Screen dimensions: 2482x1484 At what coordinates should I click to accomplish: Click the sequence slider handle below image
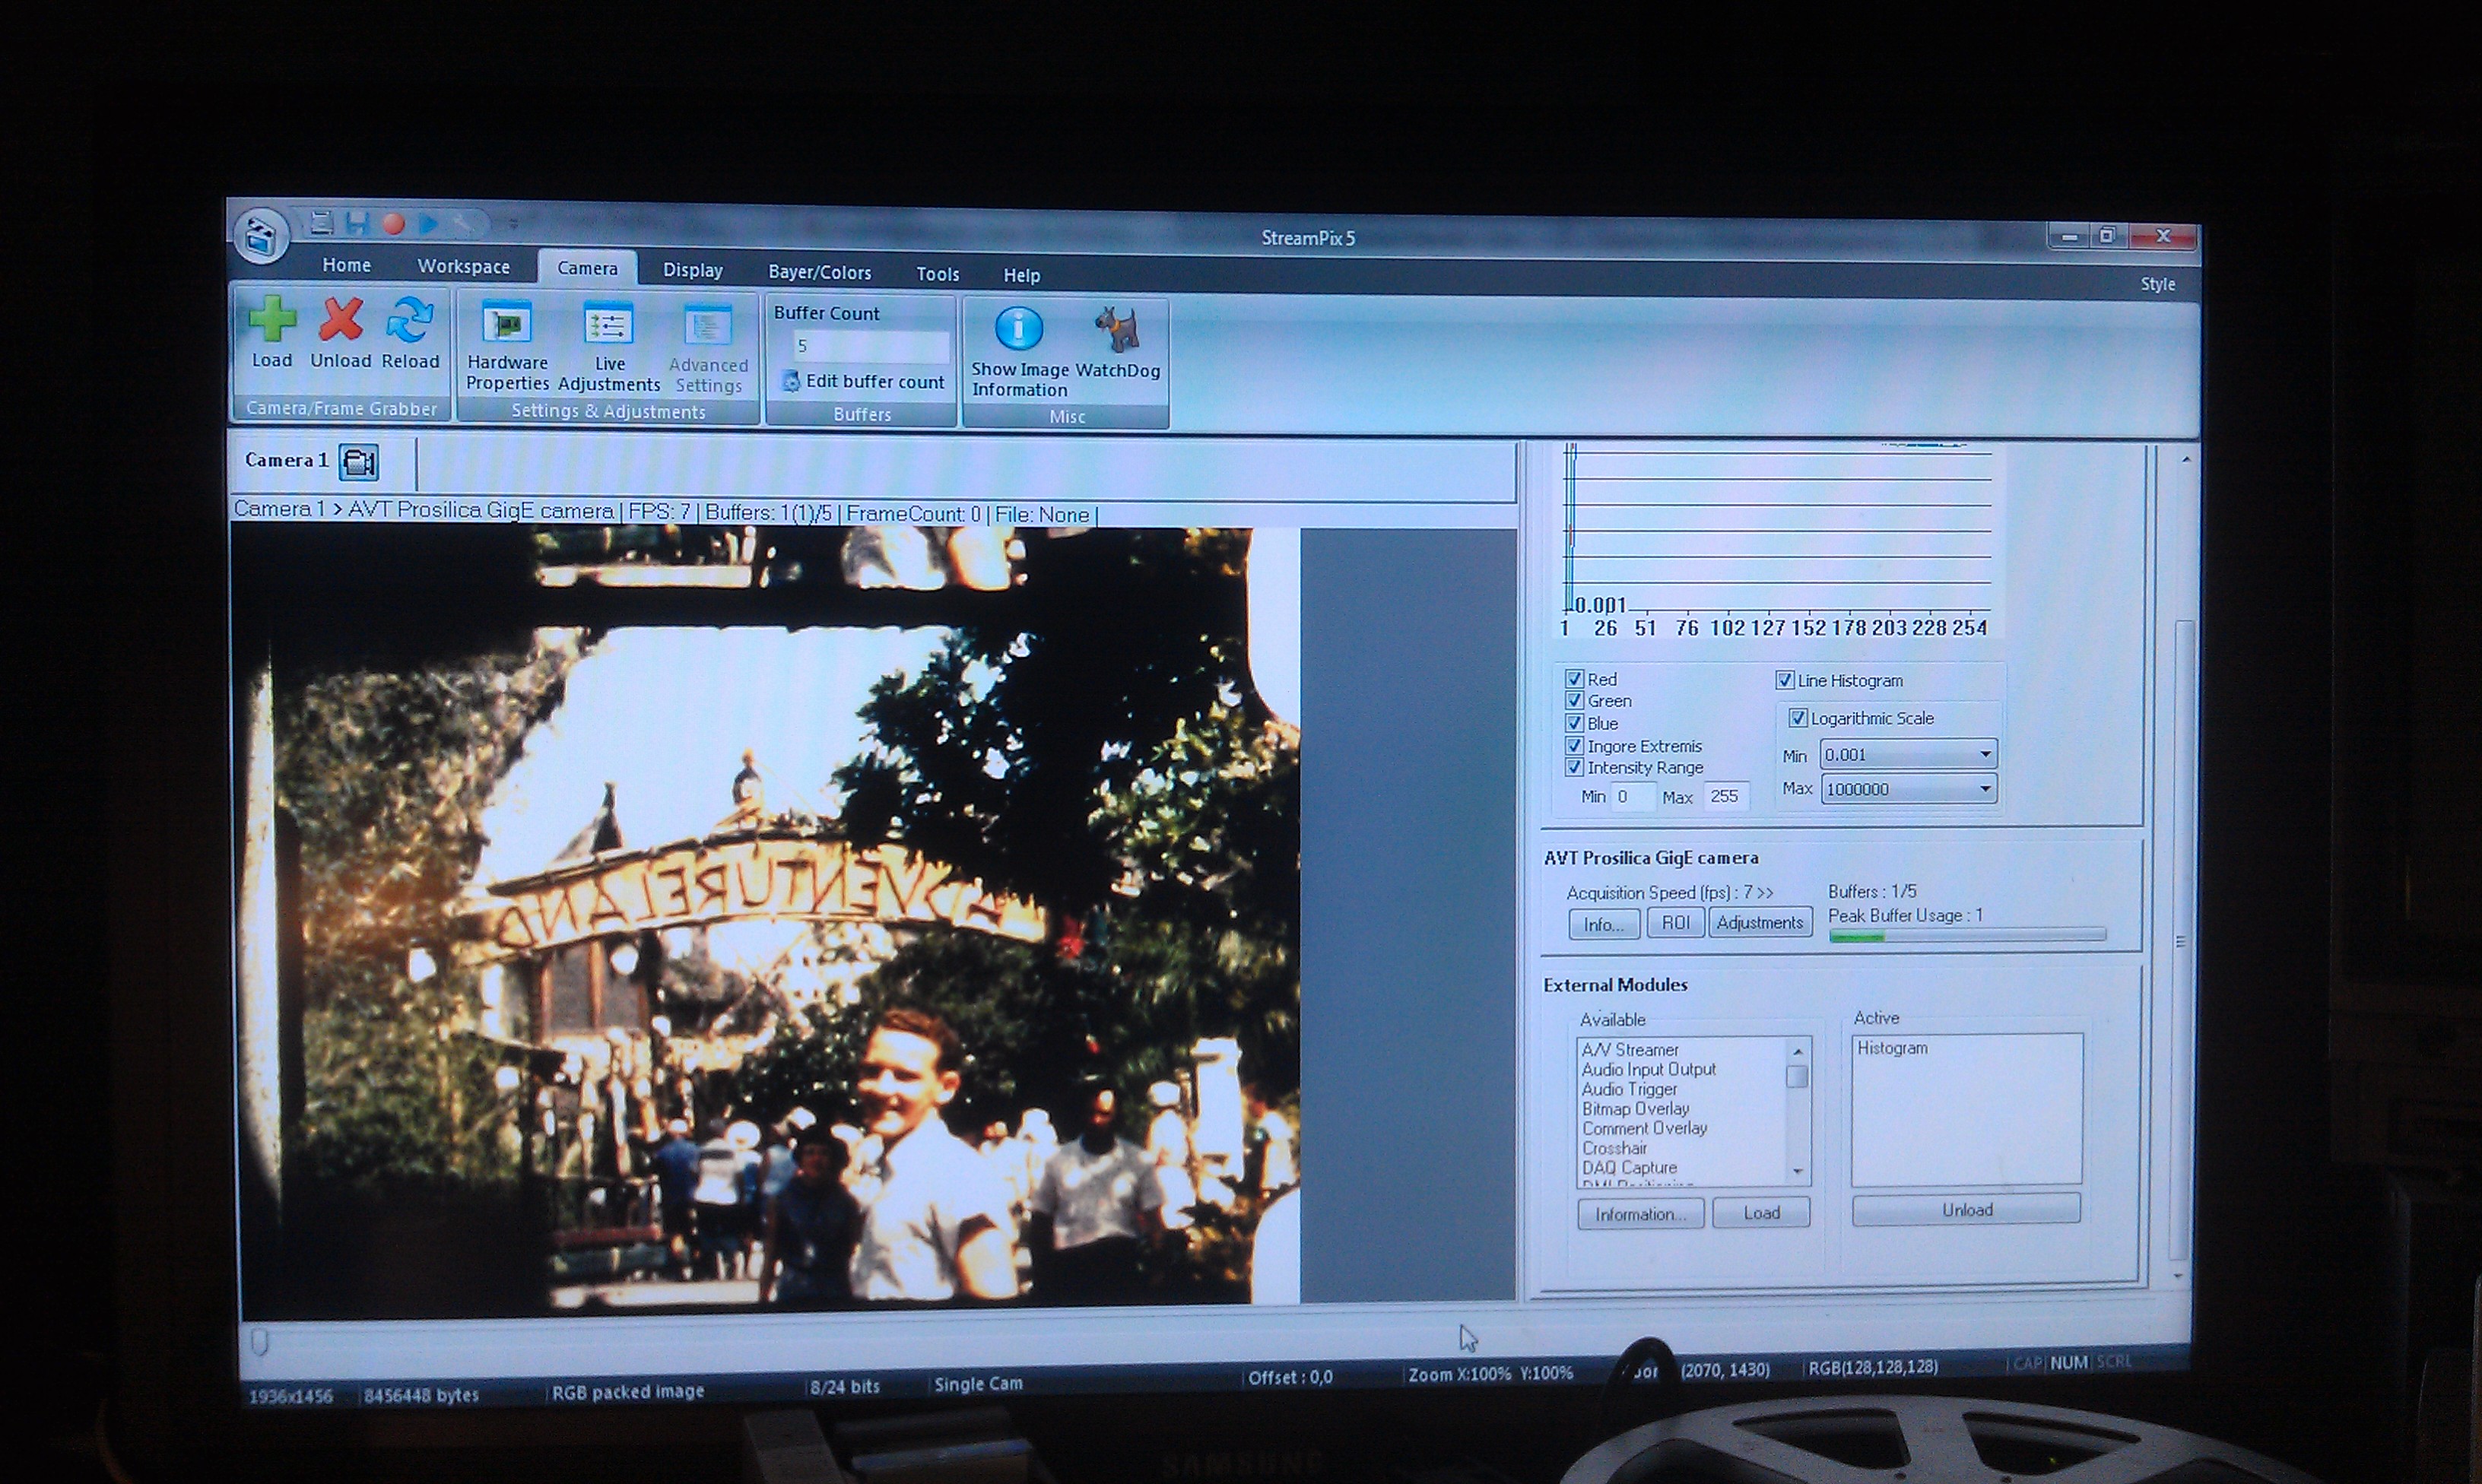(x=259, y=1341)
